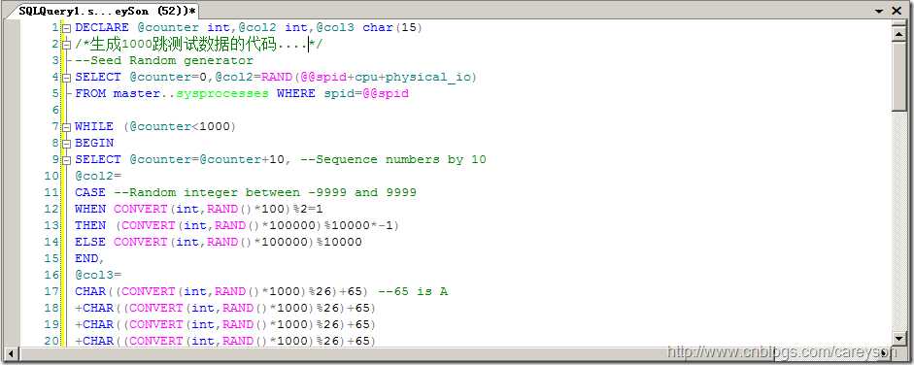The width and height of the screenshot is (914, 365).
Task: Click '--Random integer between -9999 and 9999' comment
Action: tap(265, 192)
